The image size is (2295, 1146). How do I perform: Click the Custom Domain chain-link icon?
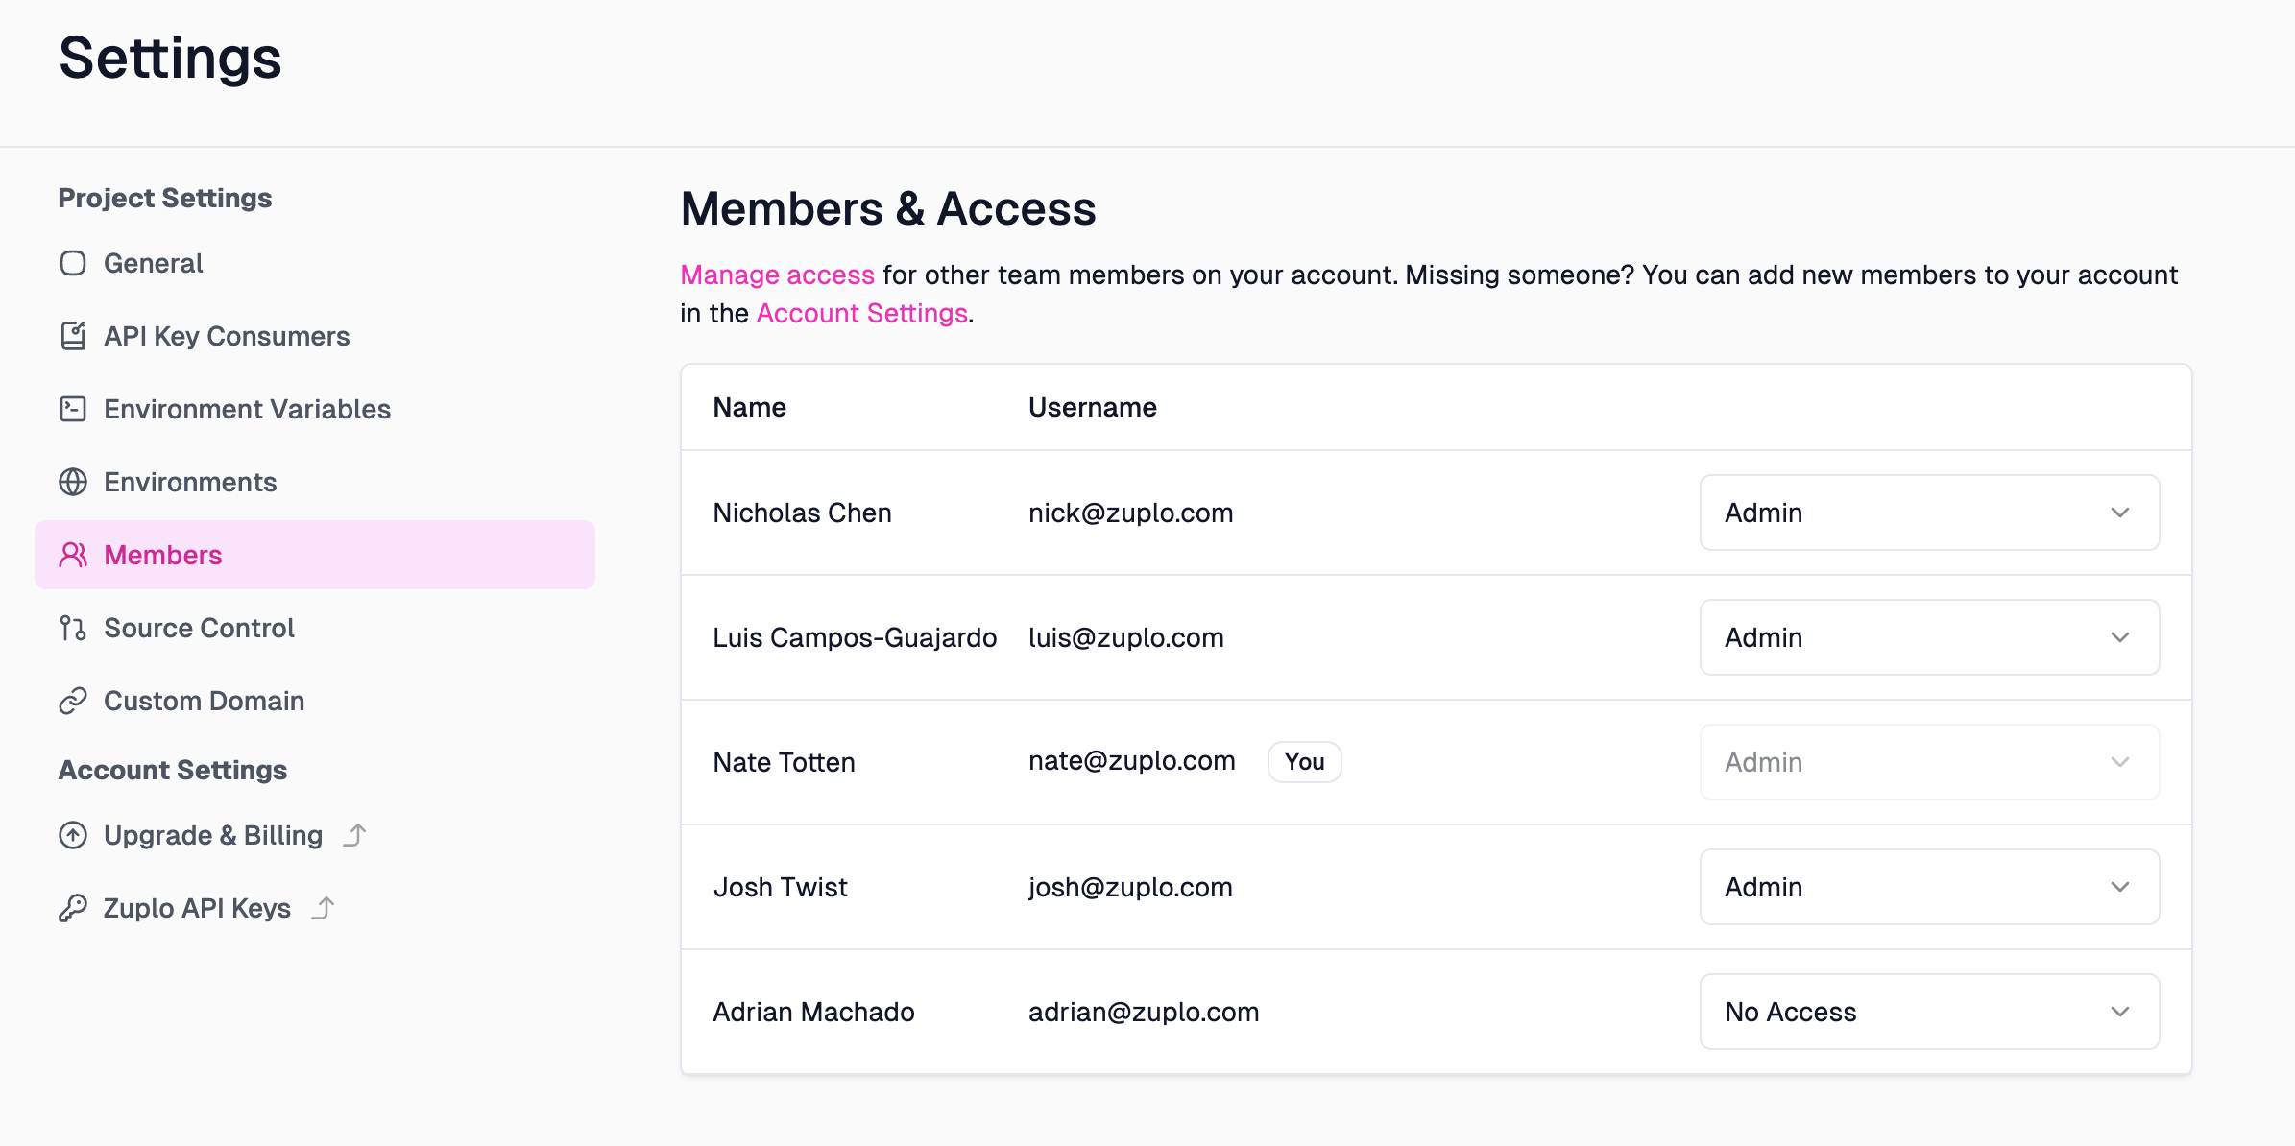(73, 701)
